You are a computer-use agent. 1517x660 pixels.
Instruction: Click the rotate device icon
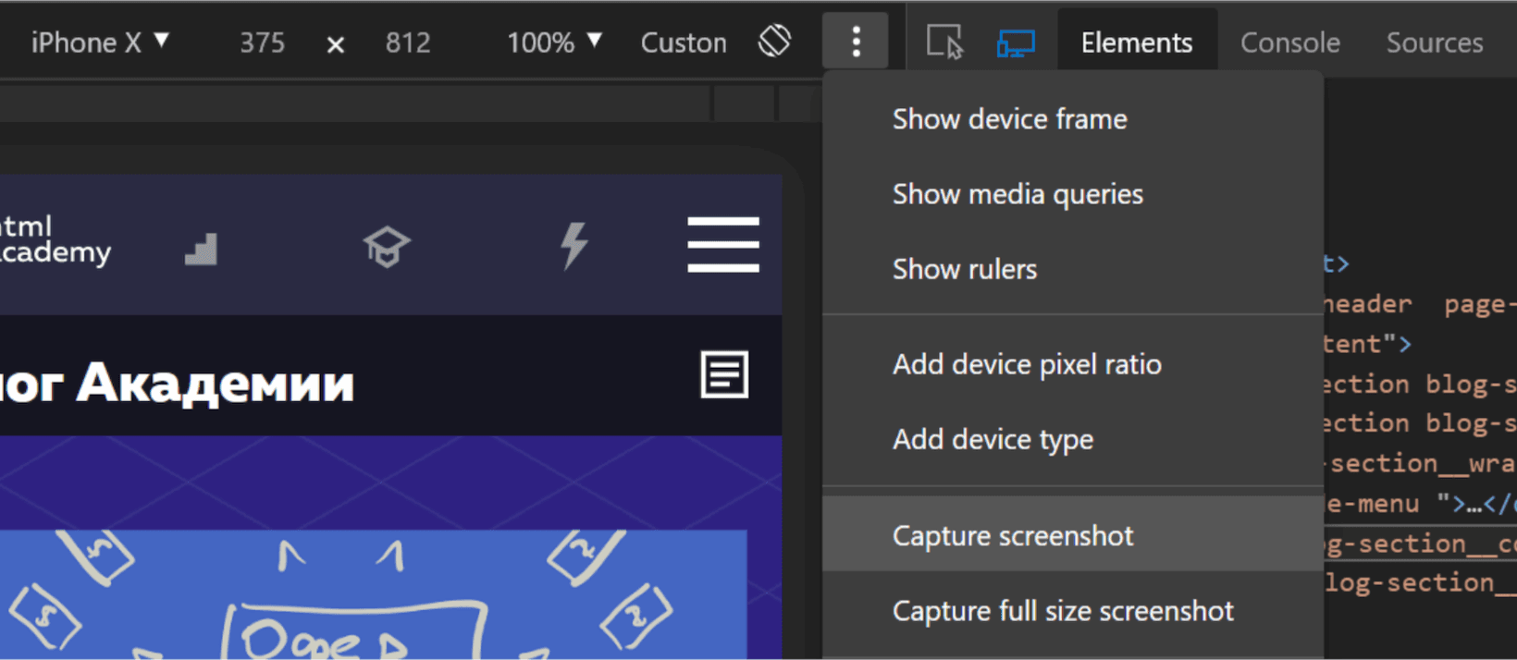tap(774, 41)
